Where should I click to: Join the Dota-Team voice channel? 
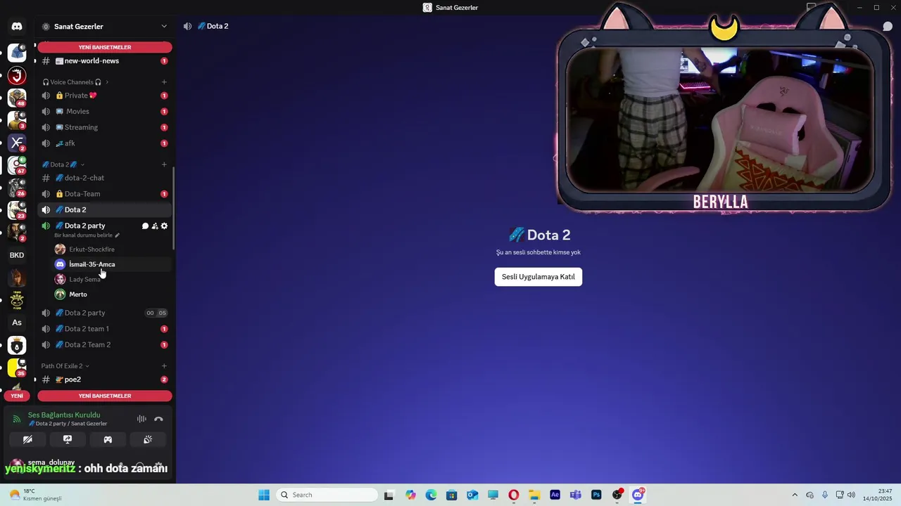[x=105, y=194]
